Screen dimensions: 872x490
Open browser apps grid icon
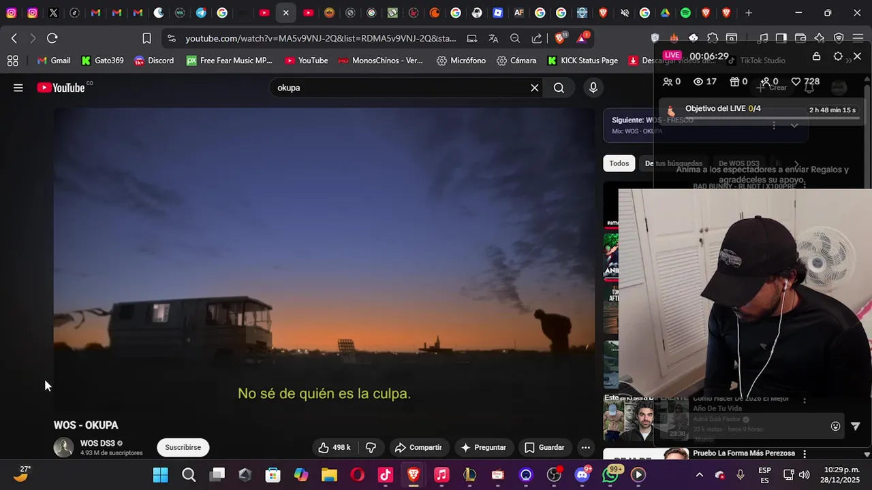coord(12,61)
